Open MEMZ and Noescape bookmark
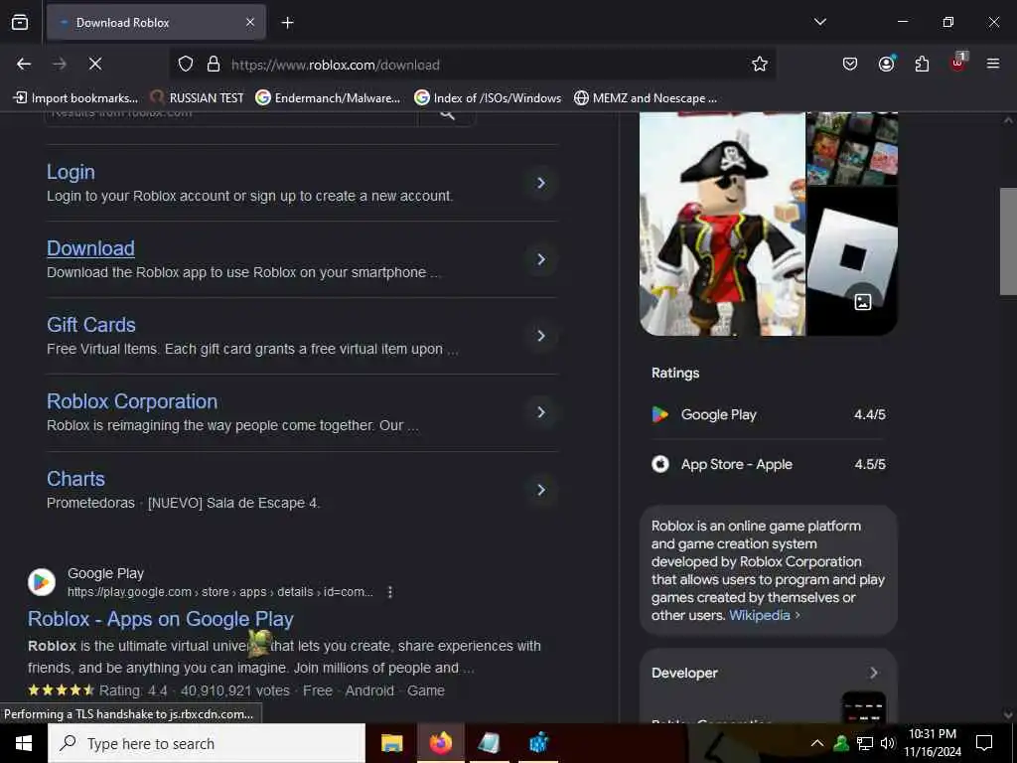This screenshot has height=763, width=1017. [646, 98]
